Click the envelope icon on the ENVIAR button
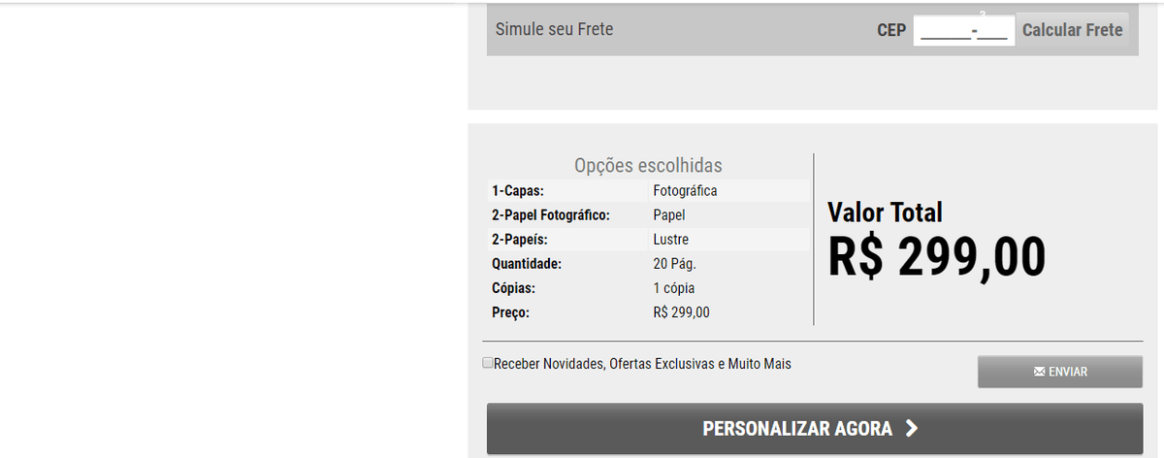The width and height of the screenshot is (1164, 458). pos(1040,372)
